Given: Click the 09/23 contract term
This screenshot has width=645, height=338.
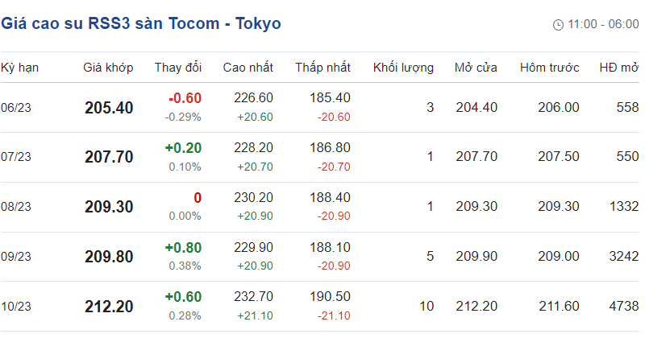Looking at the screenshot, I should [15, 257].
